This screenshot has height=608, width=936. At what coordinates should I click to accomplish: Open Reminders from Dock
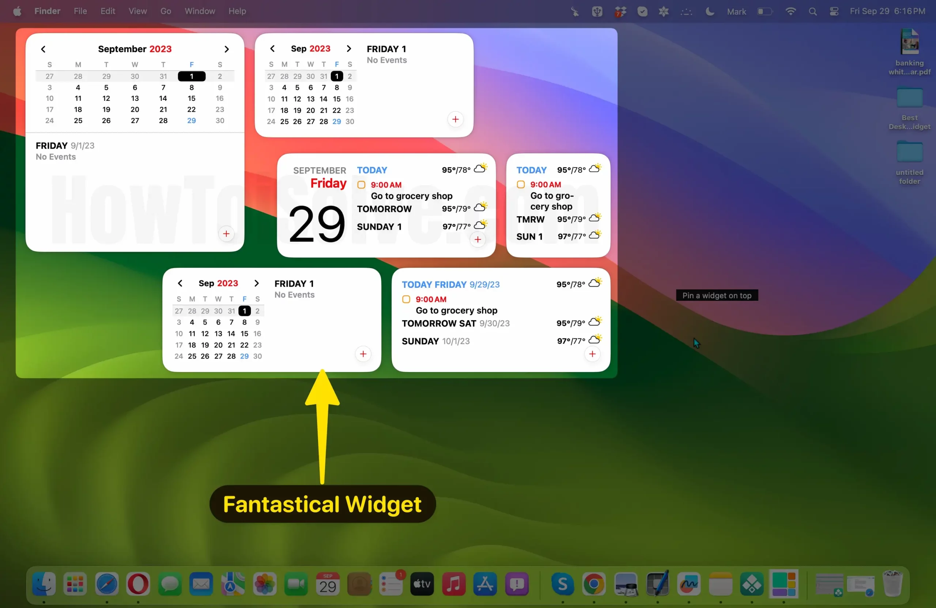click(391, 584)
